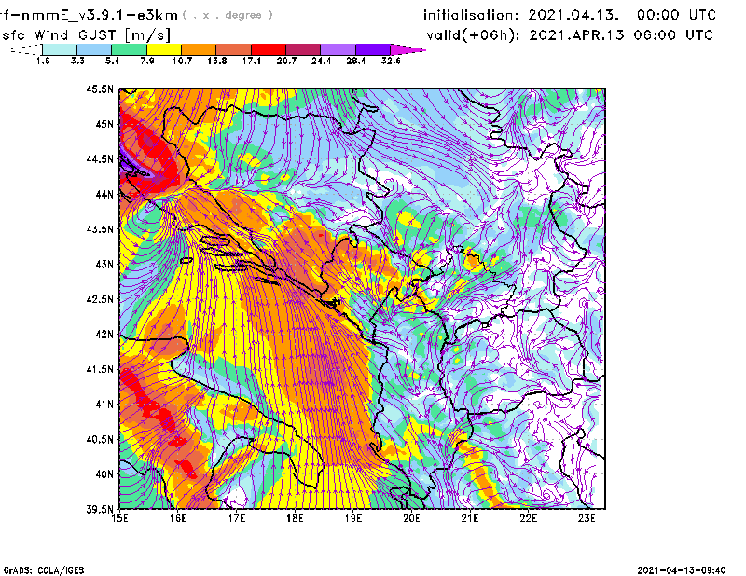
Task: Click the '2021-04-13-09:40' timestamp
Action: (x=682, y=570)
